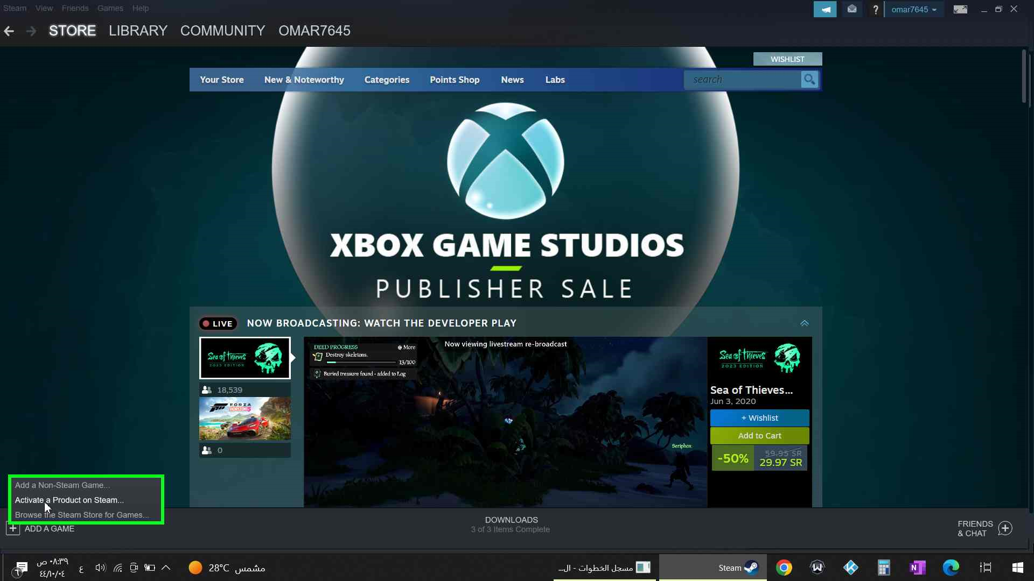This screenshot has height=581, width=1034.
Task: Click the Add a Game plus icon
Action: tap(13, 529)
